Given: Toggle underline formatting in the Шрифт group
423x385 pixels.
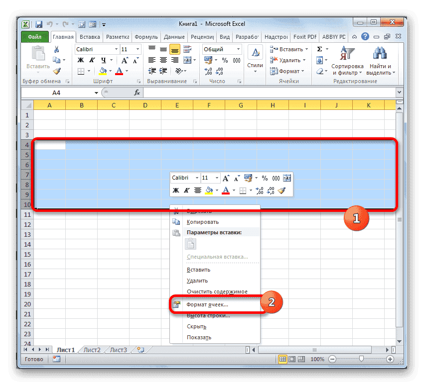Looking at the screenshot, I should (103, 59).
